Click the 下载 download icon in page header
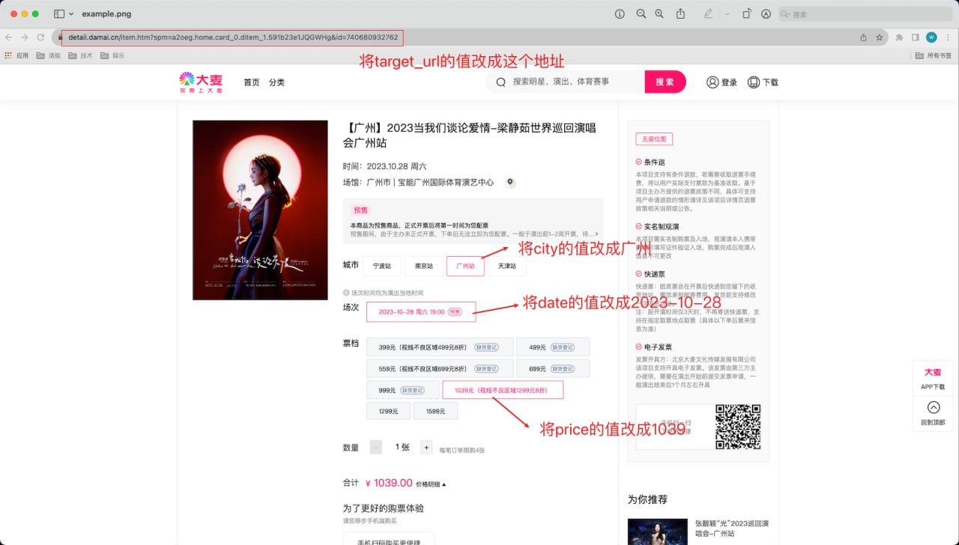The height and width of the screenshot is (545, 959). (x=763, y=82)
